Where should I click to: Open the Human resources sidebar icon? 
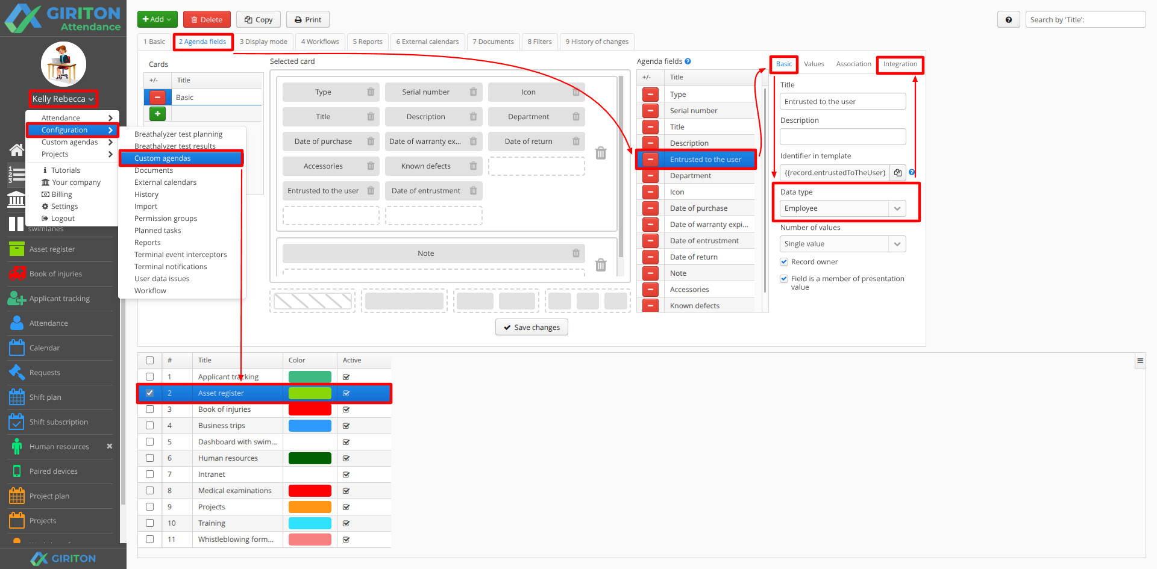click(17, 446)
